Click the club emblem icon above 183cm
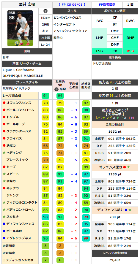Screen dimensions: 140x265 coord(45,11)
